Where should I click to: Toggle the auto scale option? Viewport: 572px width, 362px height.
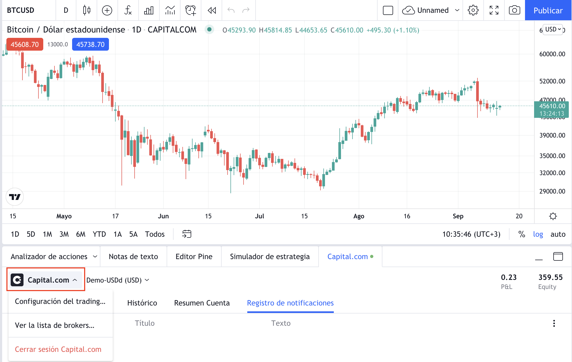[x=558, y=234]
